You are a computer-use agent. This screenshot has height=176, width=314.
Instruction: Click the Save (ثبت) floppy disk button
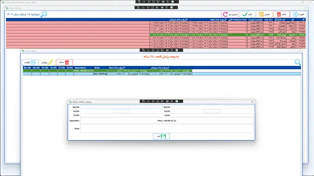[161, 136]
